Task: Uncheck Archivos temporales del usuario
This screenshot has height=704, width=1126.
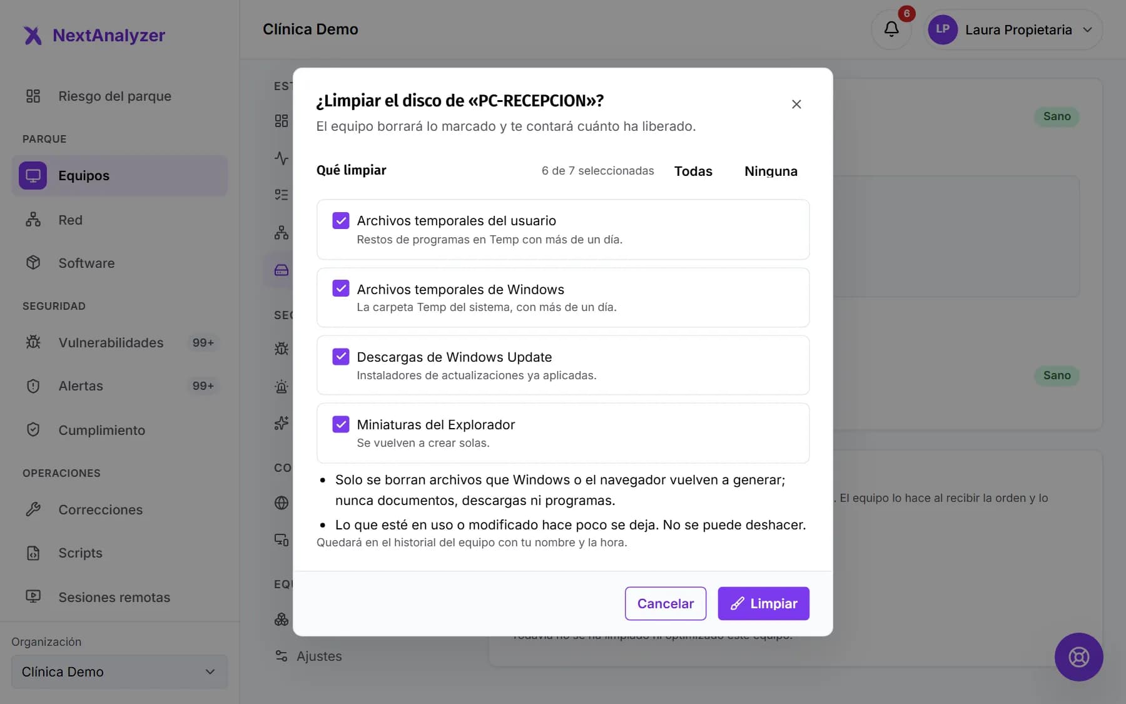Action: point(341,220)
